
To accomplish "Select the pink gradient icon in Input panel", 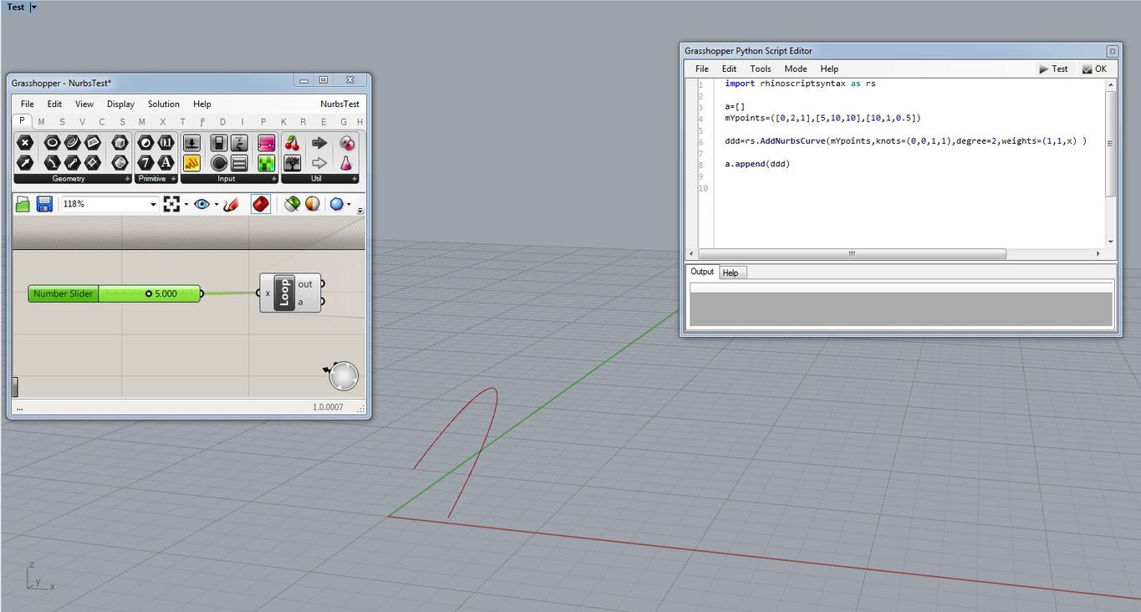I will pos(267,143).
